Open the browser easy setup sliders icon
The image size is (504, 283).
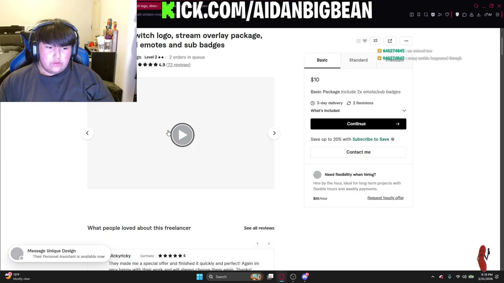[498, 15]
